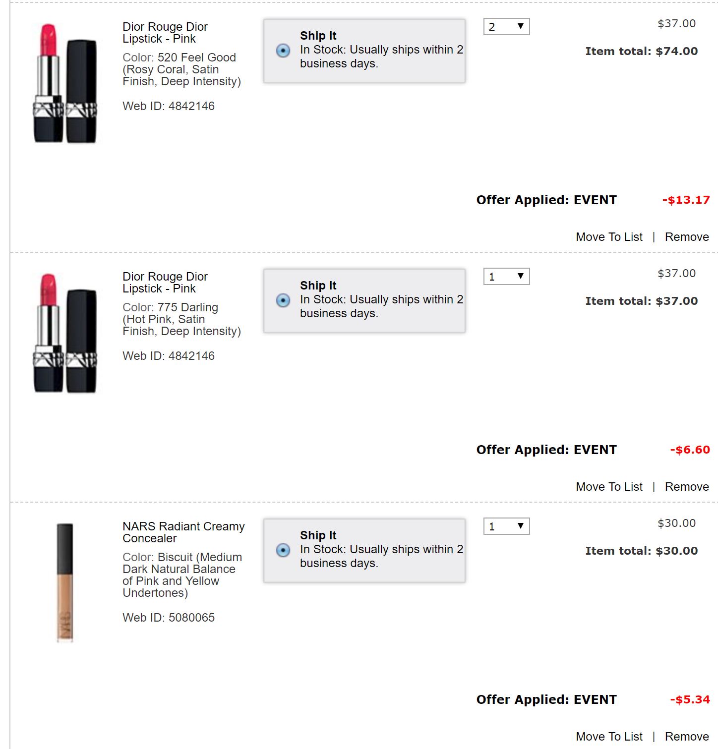The image size is (718, 749).
Task: Open quantity dropdown showing 2 for first lipstick
Action: click(x=506, y=26)
